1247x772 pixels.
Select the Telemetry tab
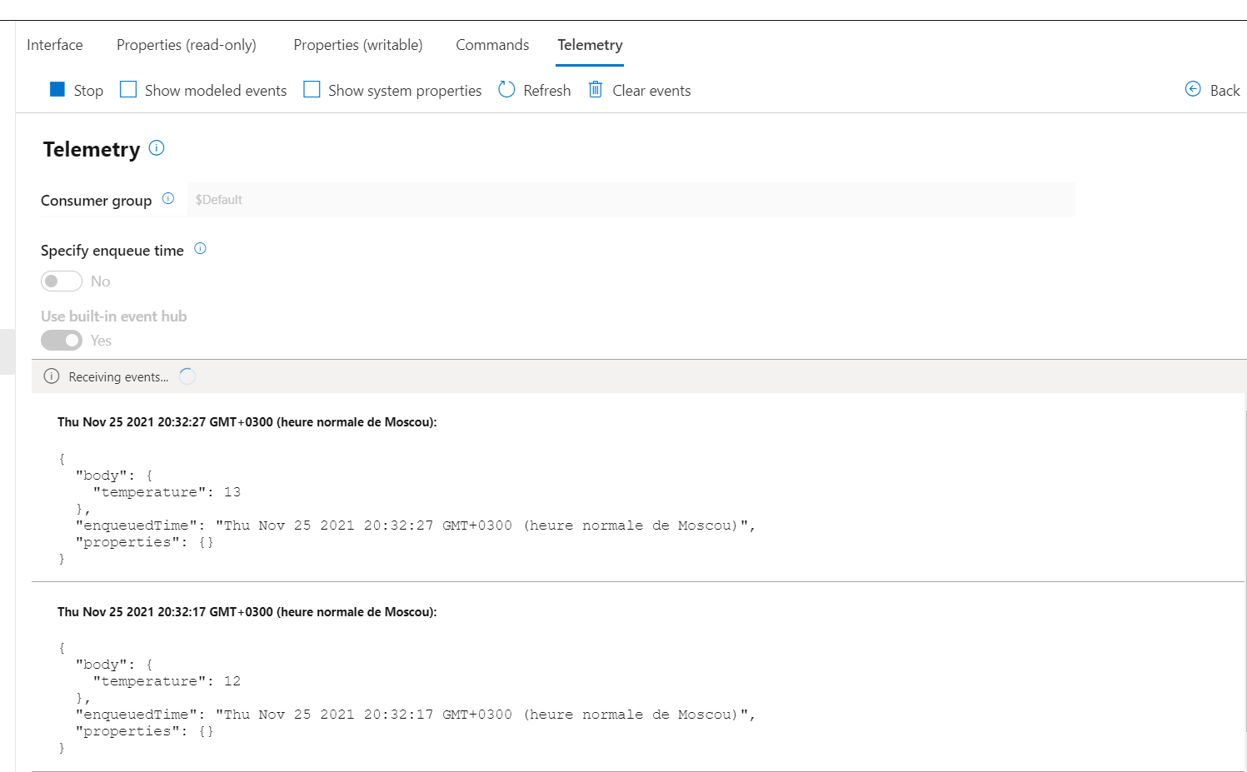click(x=590, y=45)
